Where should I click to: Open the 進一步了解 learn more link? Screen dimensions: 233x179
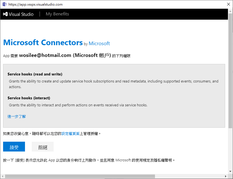point(17,116)
